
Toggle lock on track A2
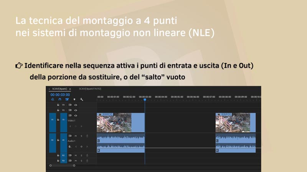pyautogui.click(x=58, y=156)
